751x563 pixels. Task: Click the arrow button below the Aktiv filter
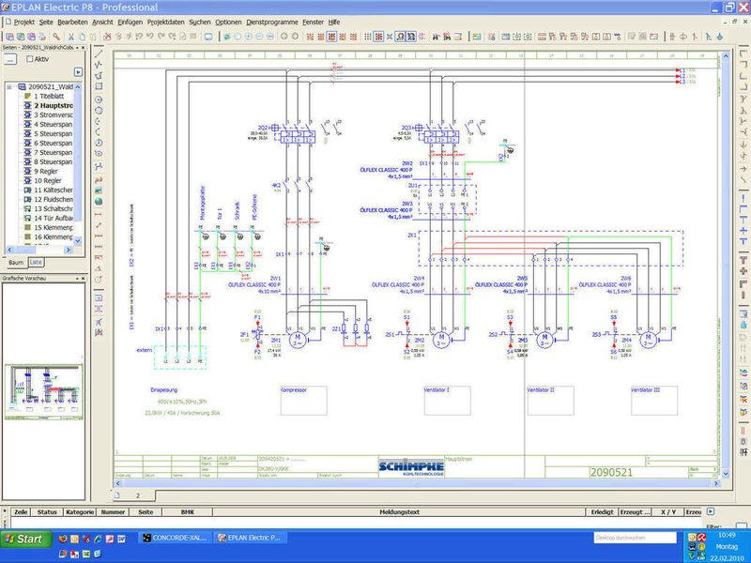click(78, 72)
